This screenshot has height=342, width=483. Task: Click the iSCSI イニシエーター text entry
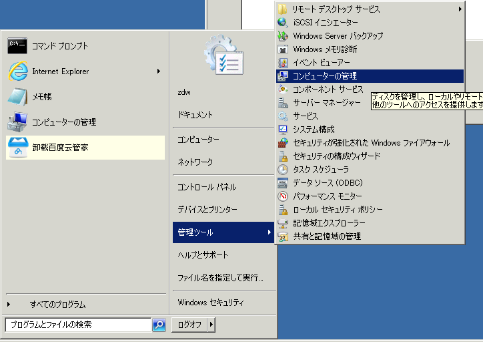click(326, 23)
